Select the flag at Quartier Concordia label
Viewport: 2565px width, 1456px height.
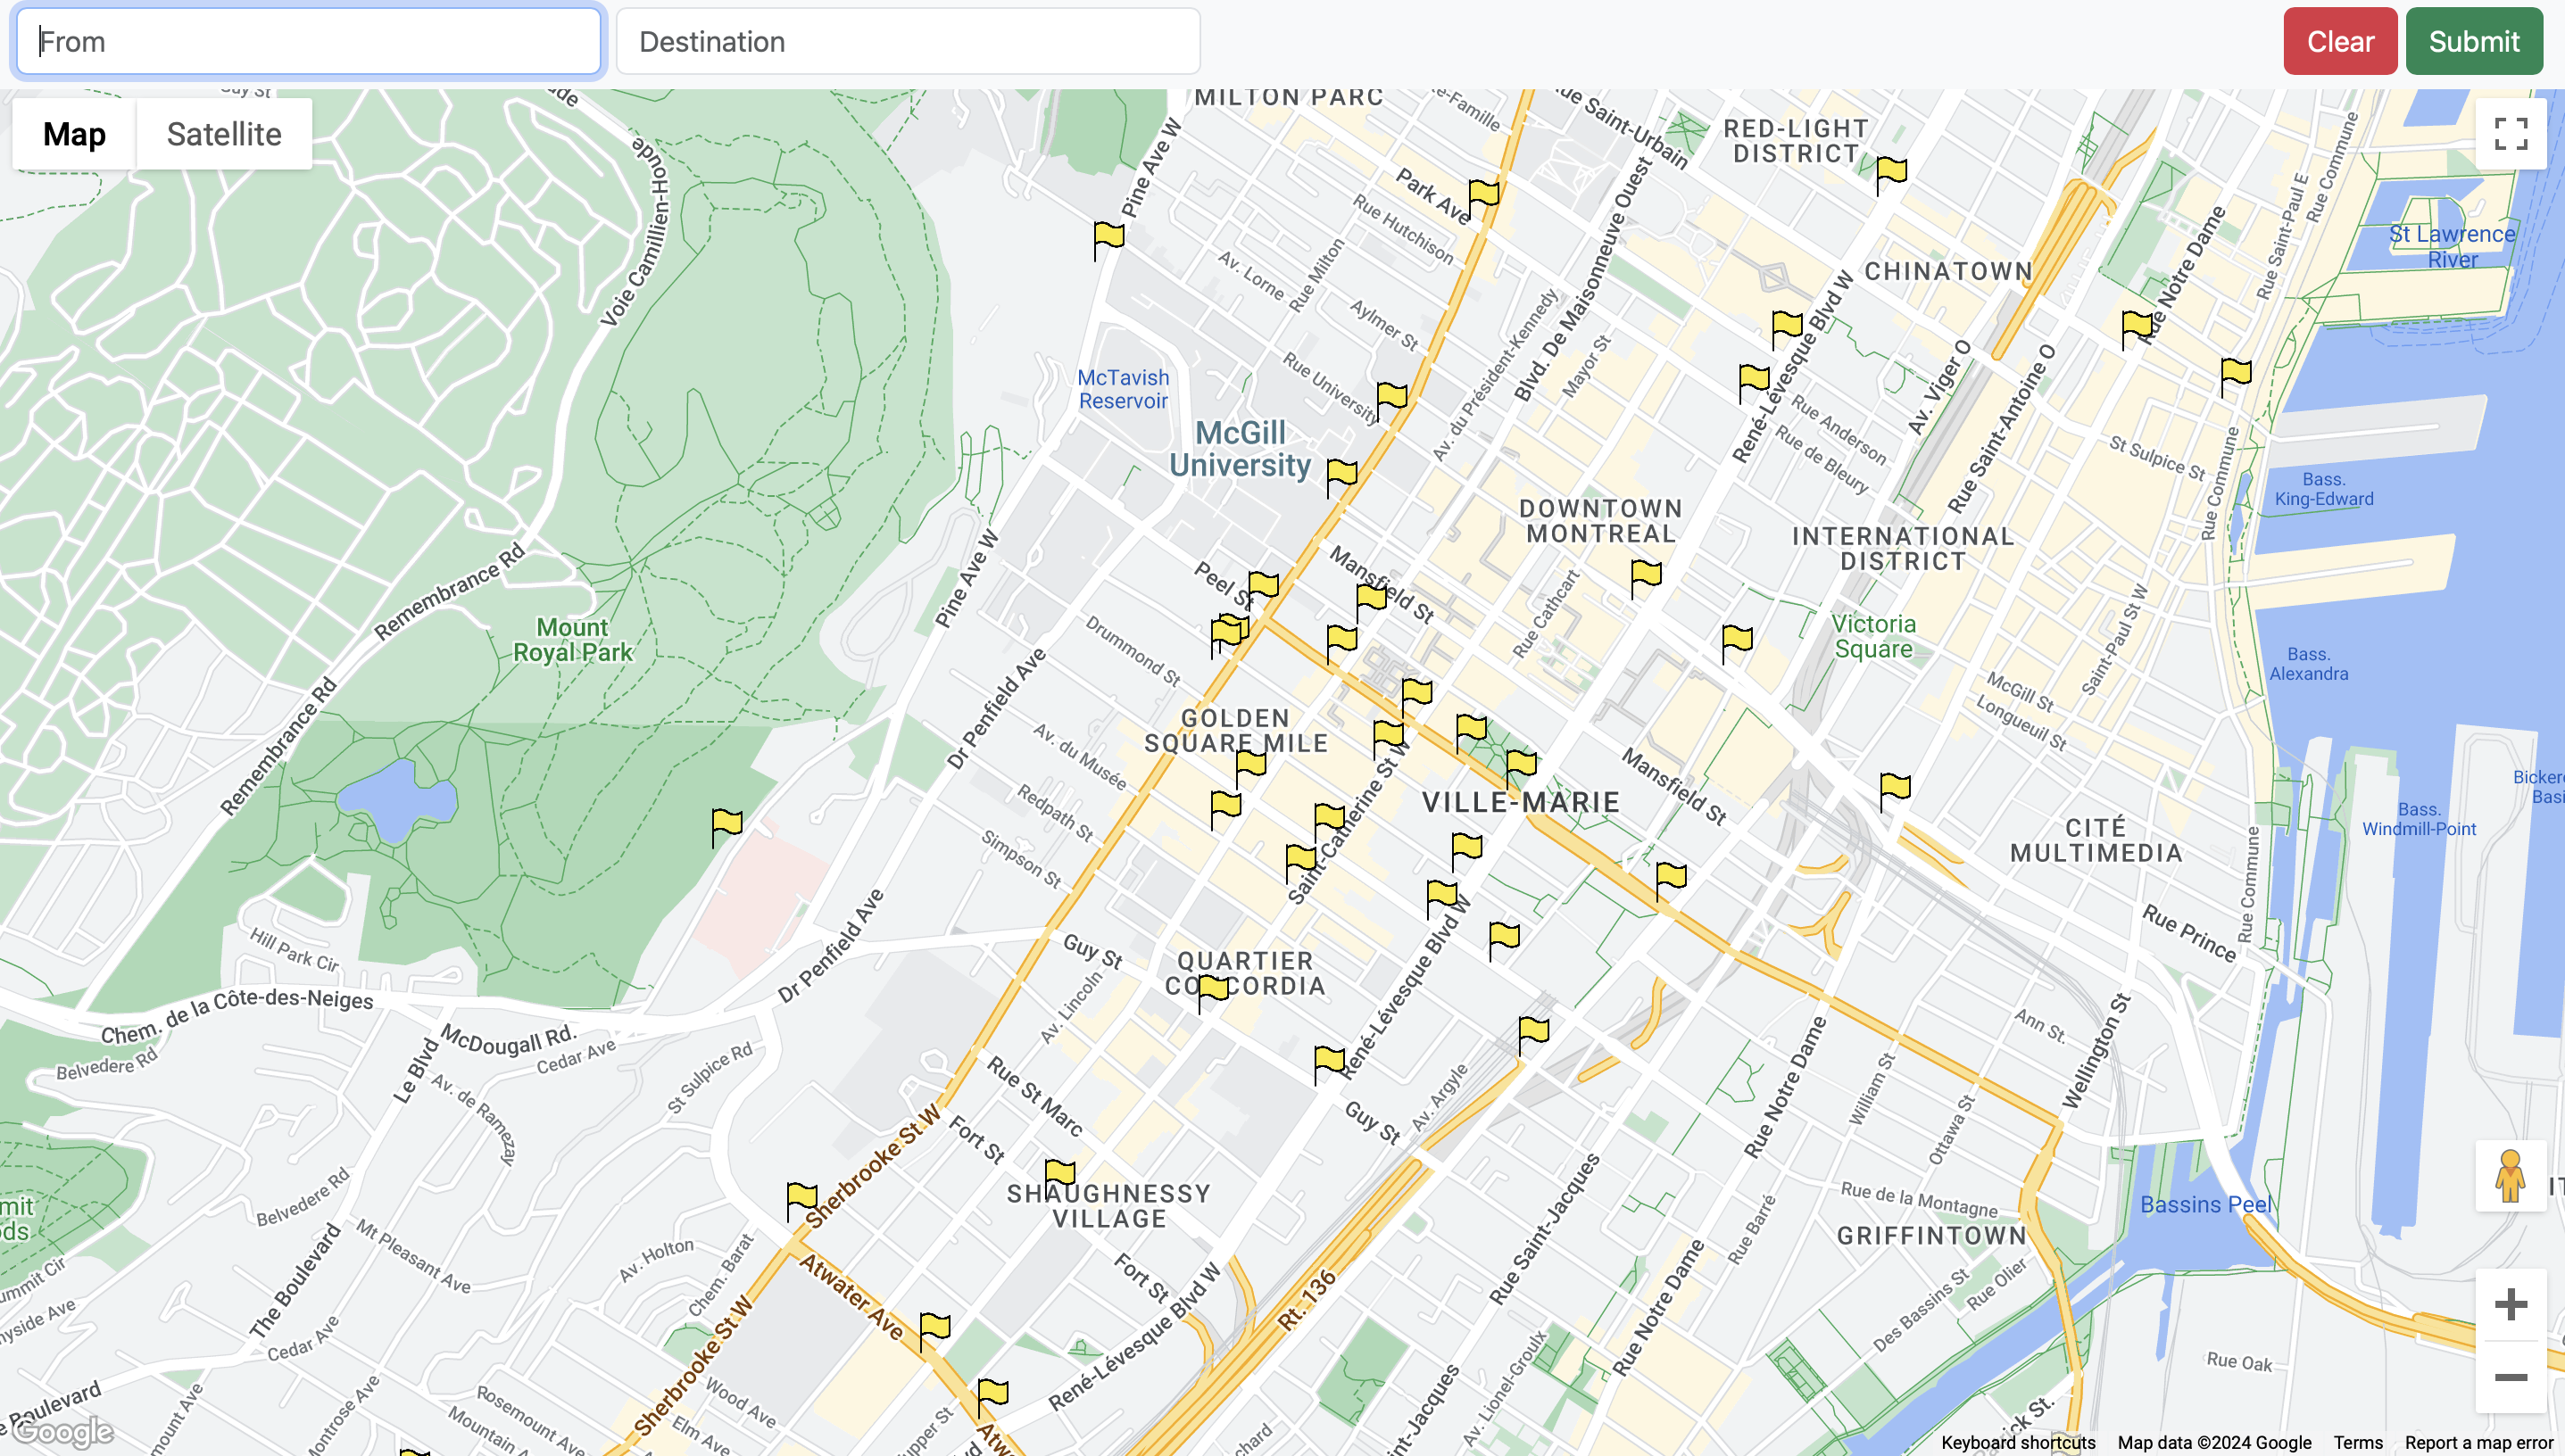click(x=1213, y=994)
